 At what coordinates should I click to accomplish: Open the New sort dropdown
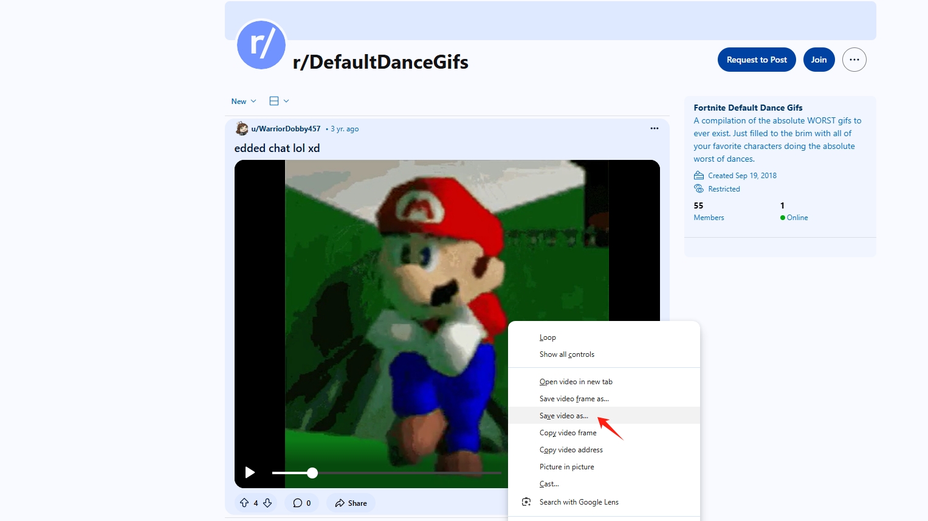coord(244,102)
